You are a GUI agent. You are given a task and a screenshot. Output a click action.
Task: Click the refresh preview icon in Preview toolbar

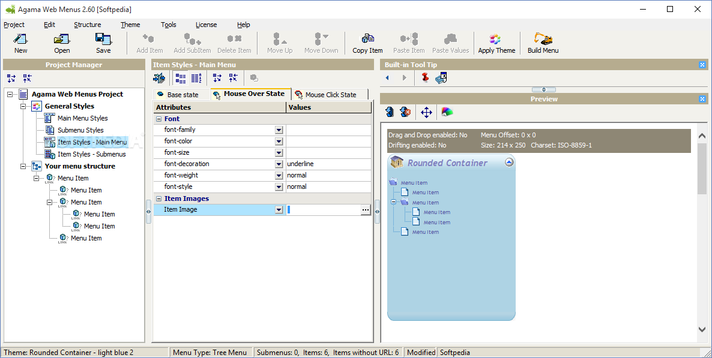389,112
